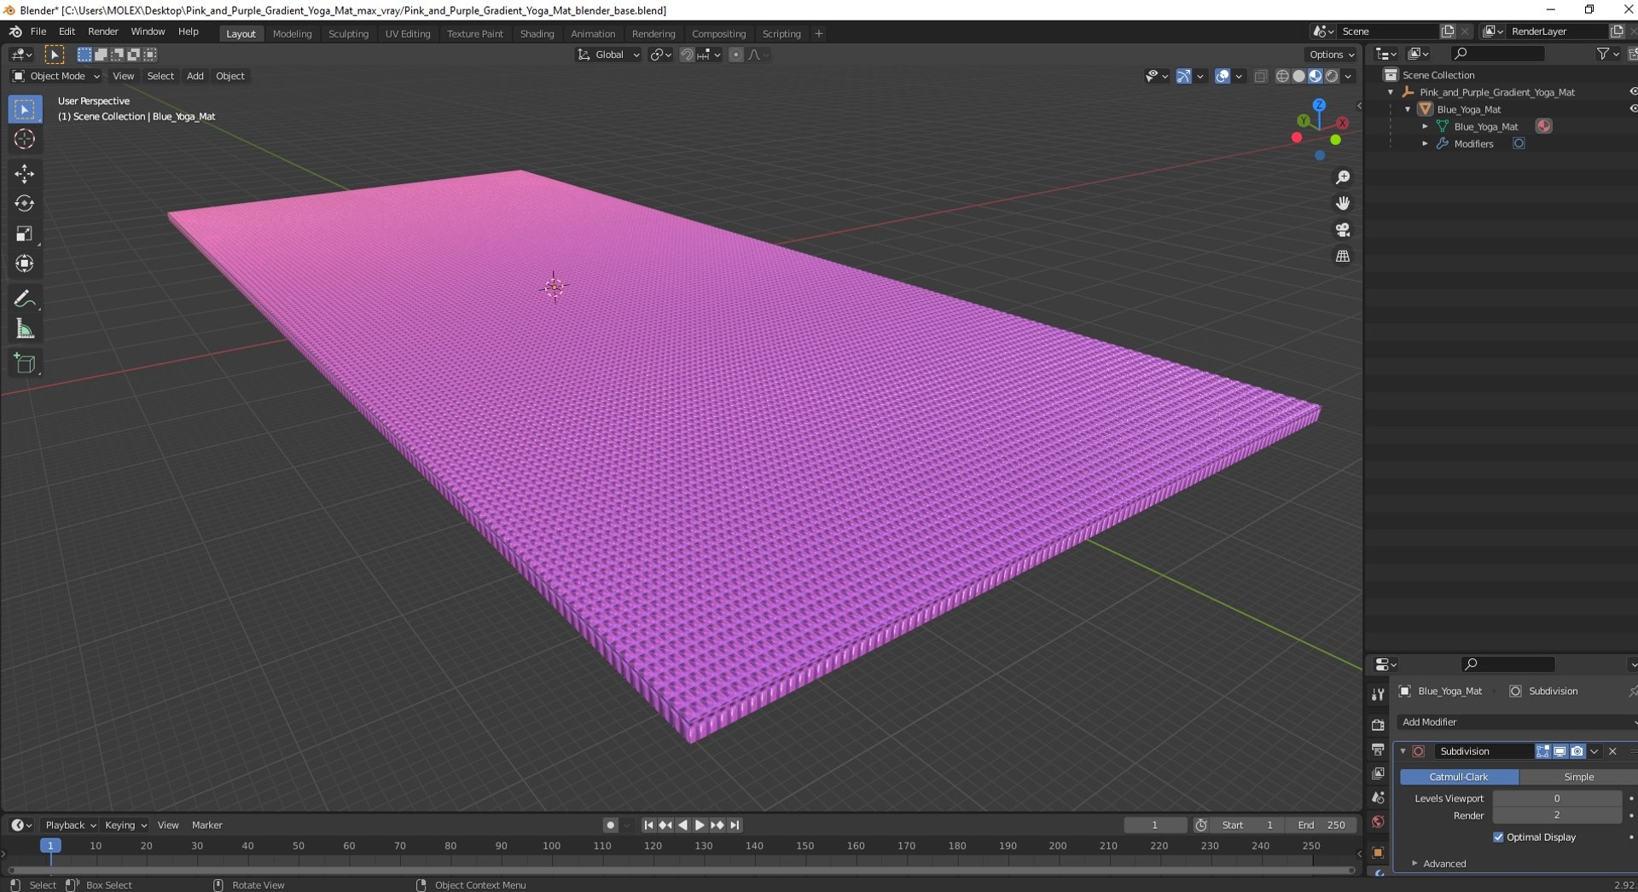Toggle camera view in the viewport

pos(1343,230)
